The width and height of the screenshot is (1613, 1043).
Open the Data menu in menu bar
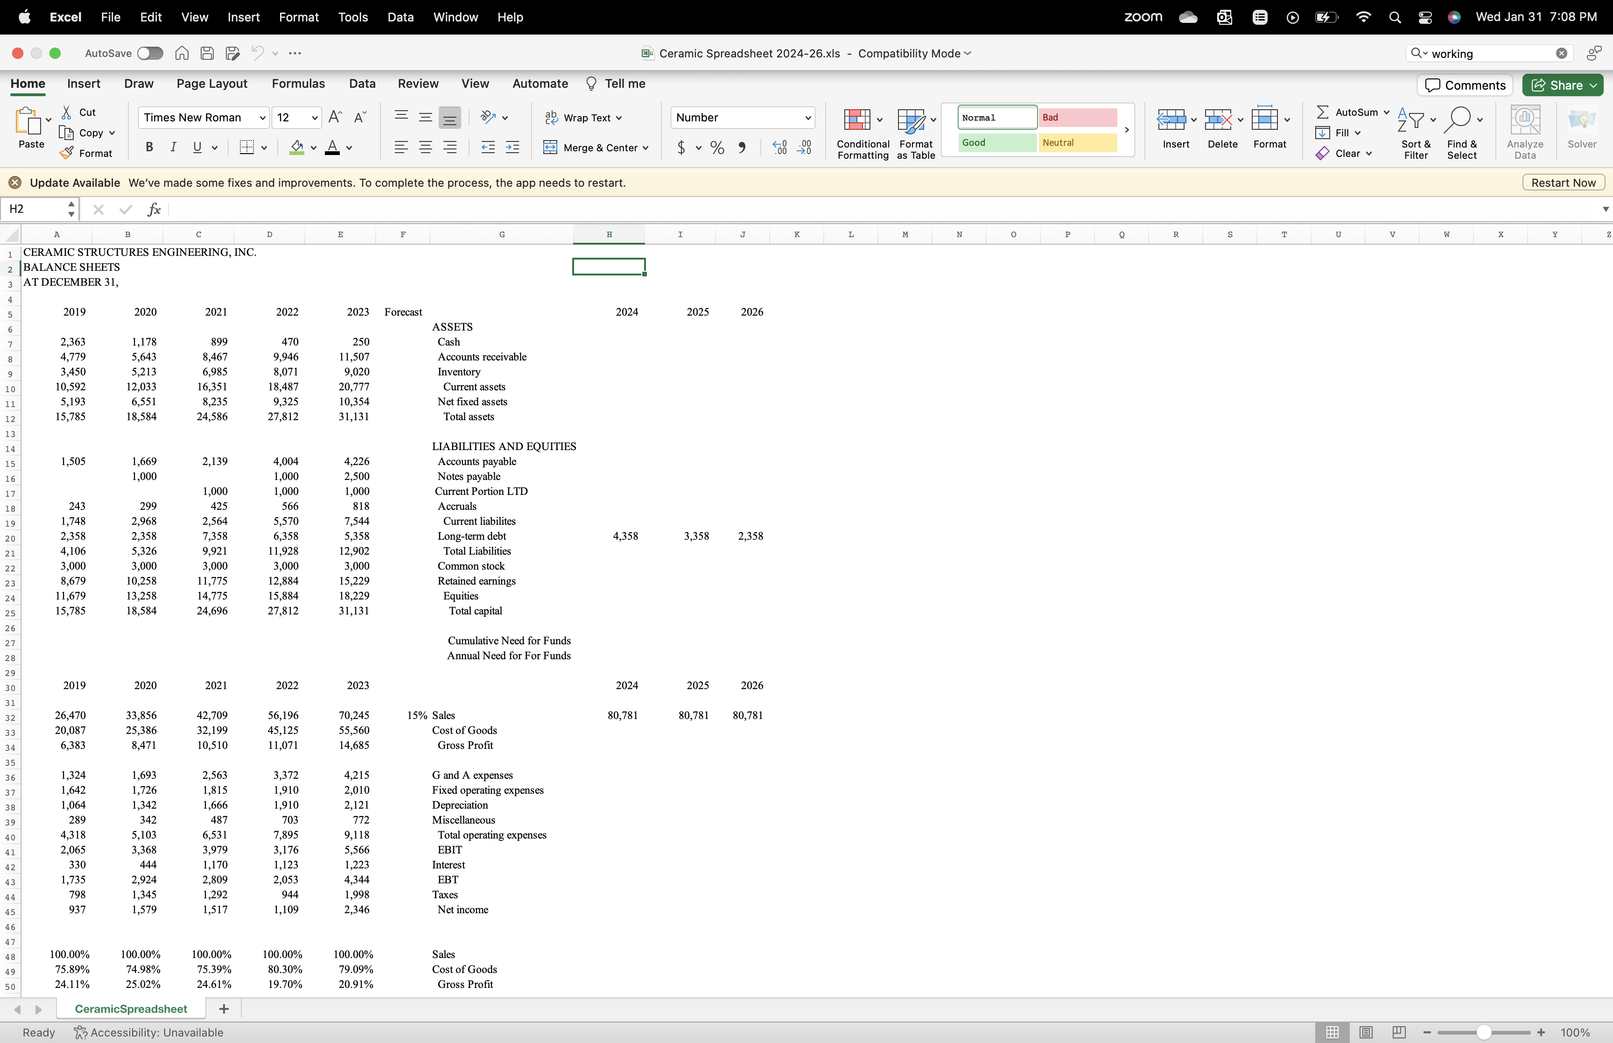pos(400,17)
